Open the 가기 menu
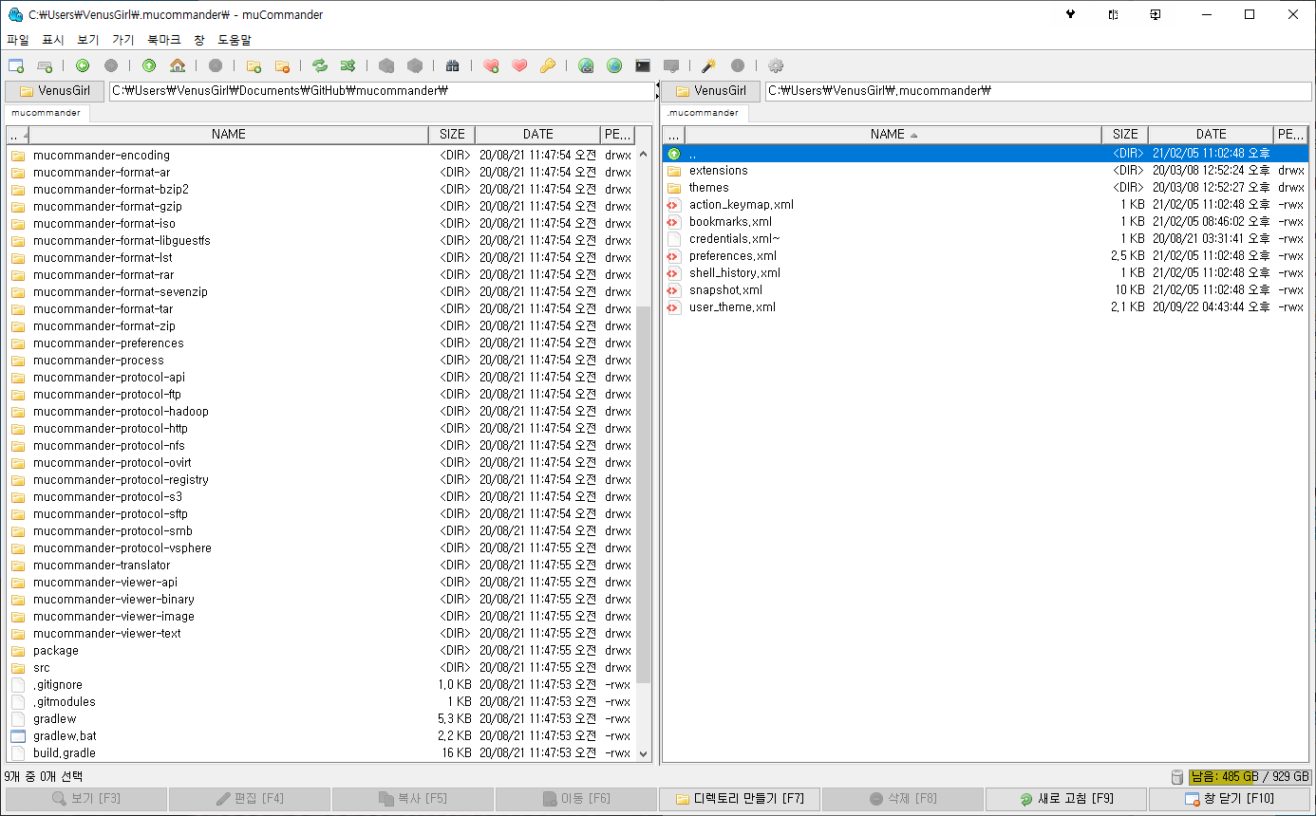The height and width of the screenshot is (816, 1316). click(123, 40)
